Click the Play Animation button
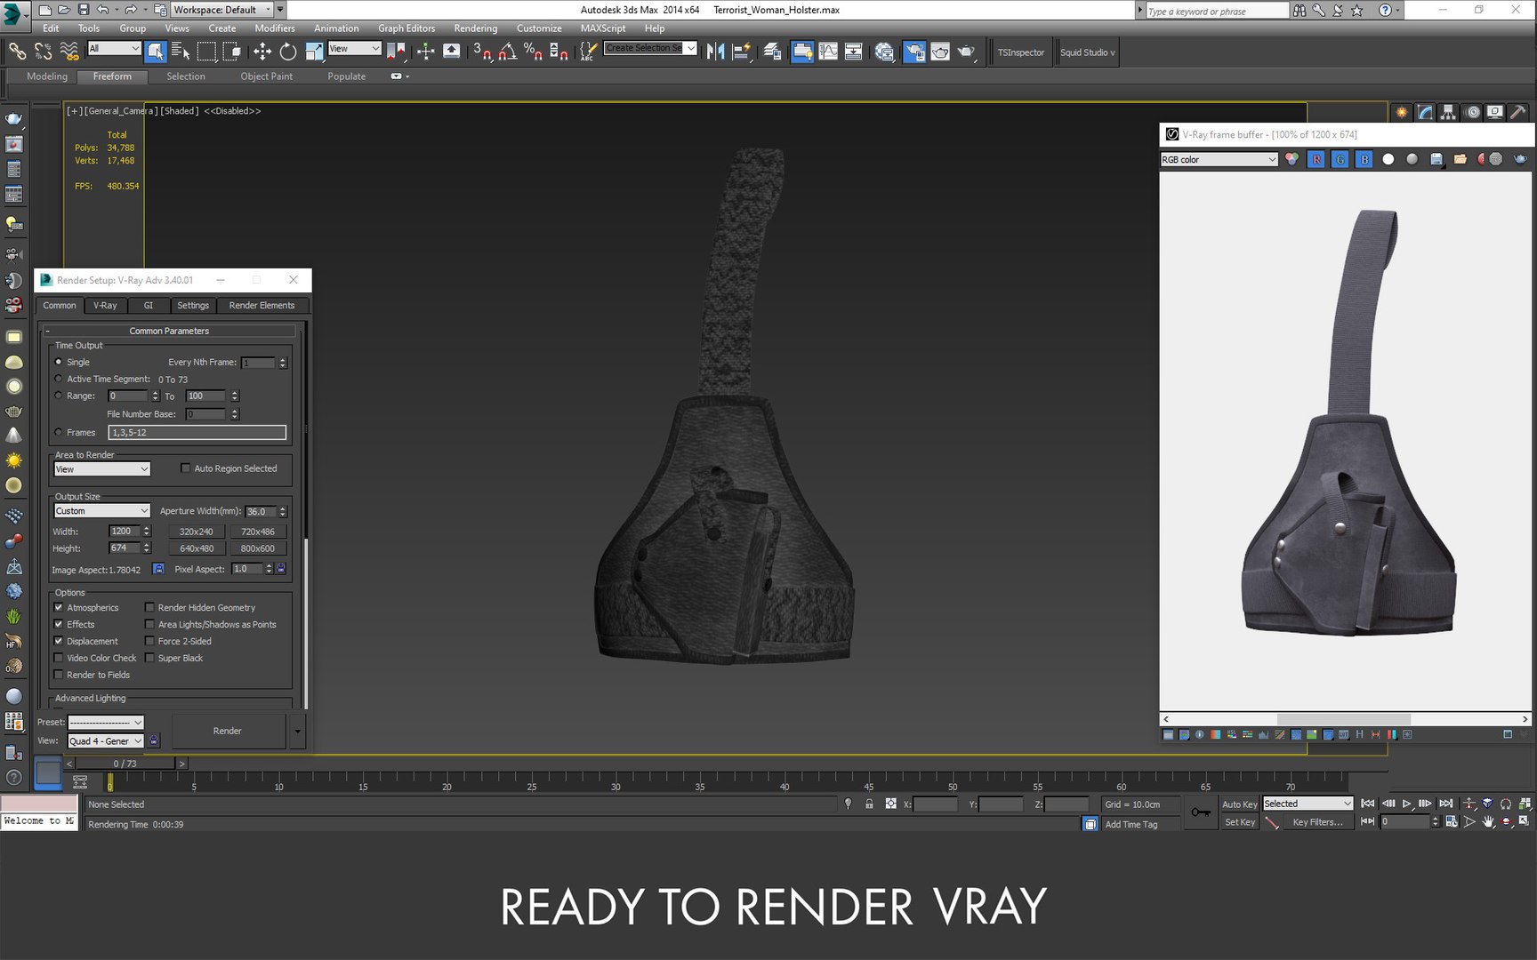 1407,804
